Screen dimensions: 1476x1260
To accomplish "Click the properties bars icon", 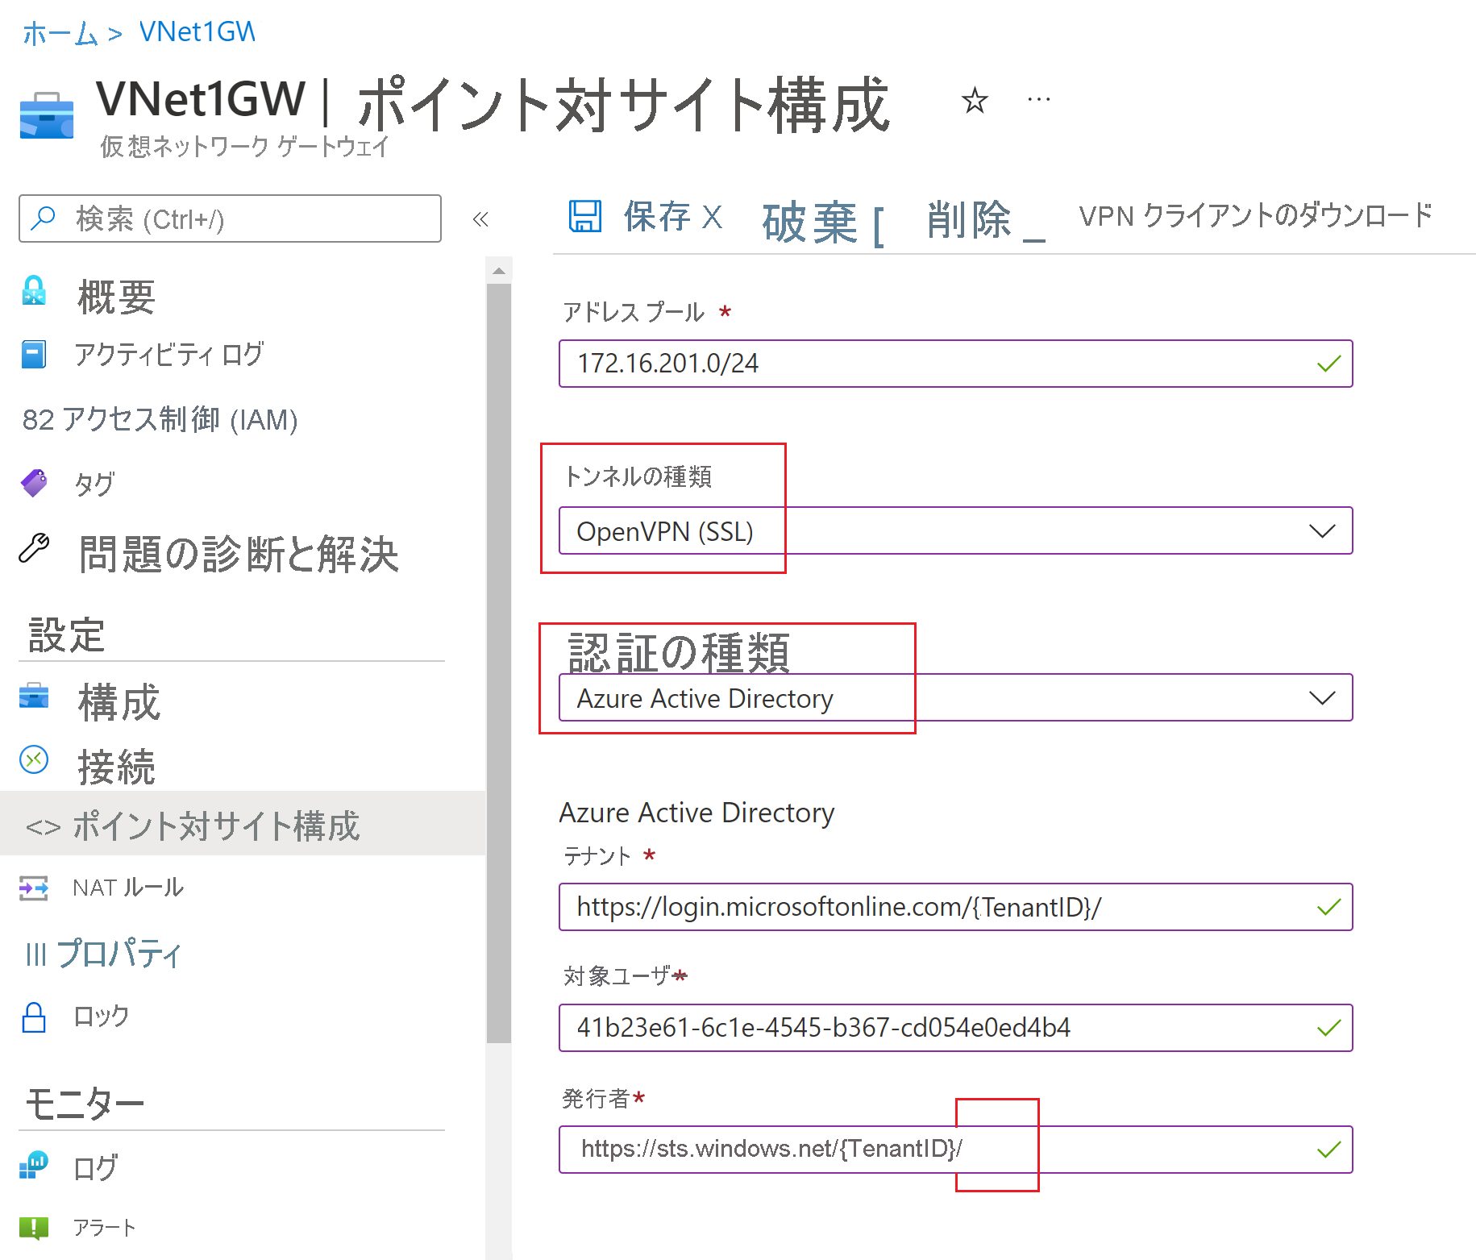I will pos(36,954).
